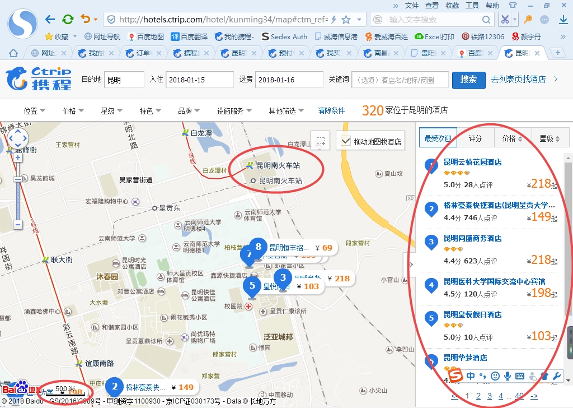
Task: Sort hotels by the 星级 tab
Action: [x=550, y=138]
